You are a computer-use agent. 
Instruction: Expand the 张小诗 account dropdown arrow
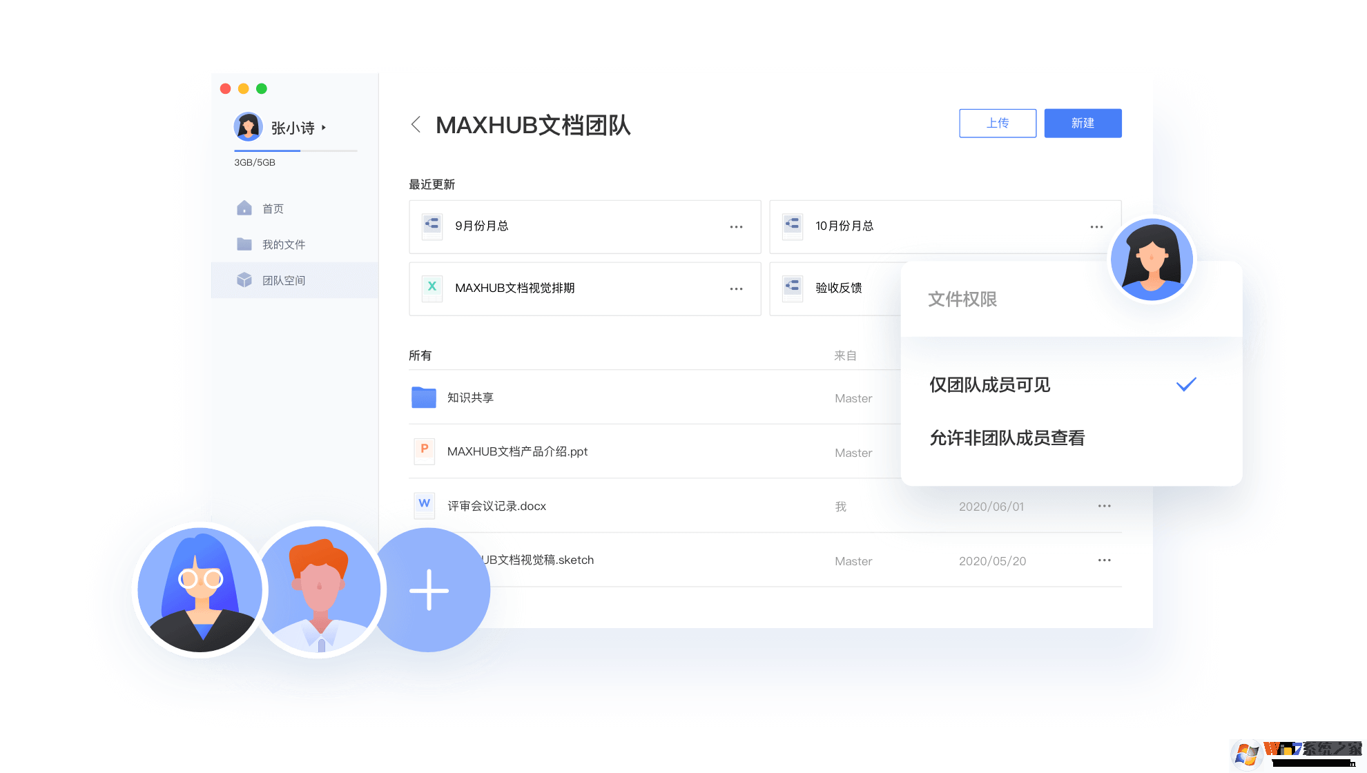click(324, 128)
